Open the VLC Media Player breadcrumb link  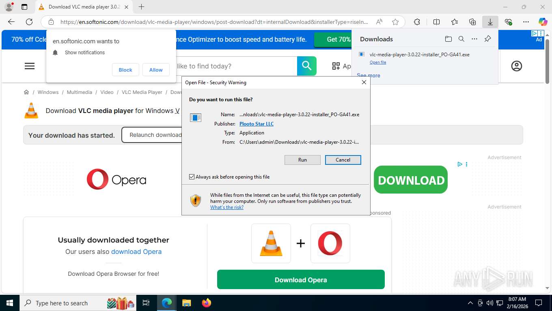pyautogui.click(x=142, y=92)
